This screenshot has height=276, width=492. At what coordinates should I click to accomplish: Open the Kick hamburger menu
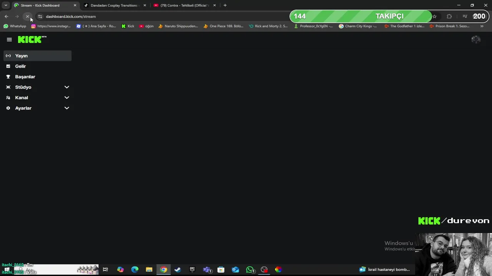9,39
